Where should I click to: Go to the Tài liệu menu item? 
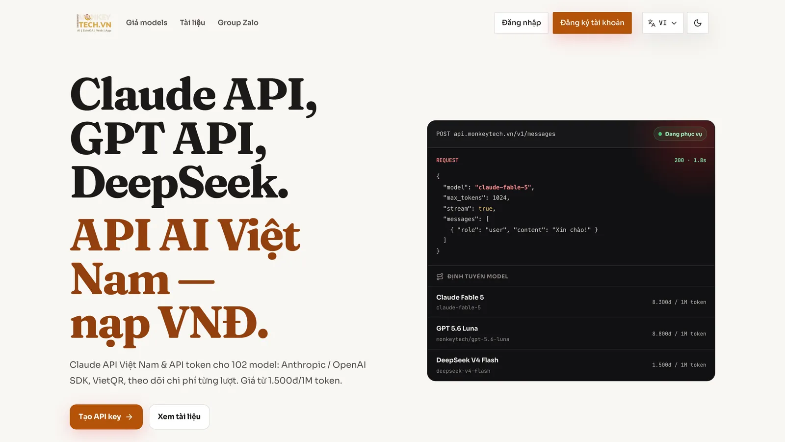point(192,23)
